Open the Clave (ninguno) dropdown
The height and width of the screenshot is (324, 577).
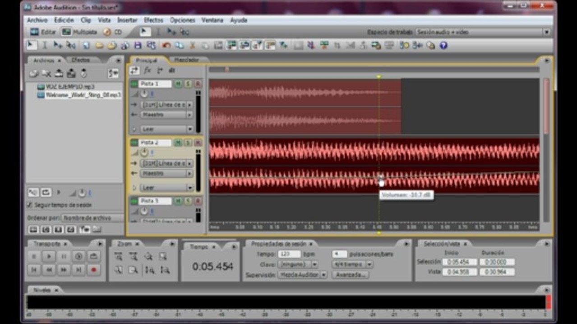pos(298,265)
